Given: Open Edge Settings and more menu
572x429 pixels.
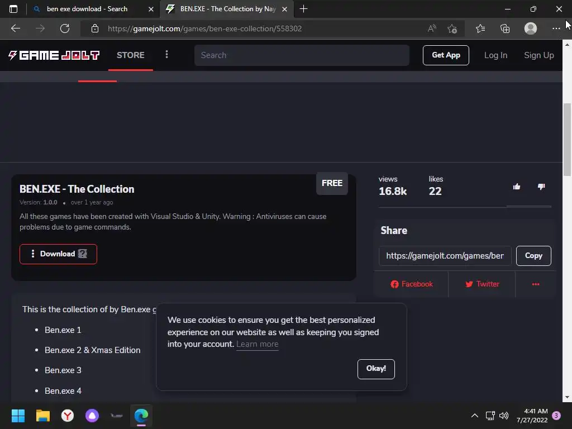Looking at the screenshot, I should 556,28.
